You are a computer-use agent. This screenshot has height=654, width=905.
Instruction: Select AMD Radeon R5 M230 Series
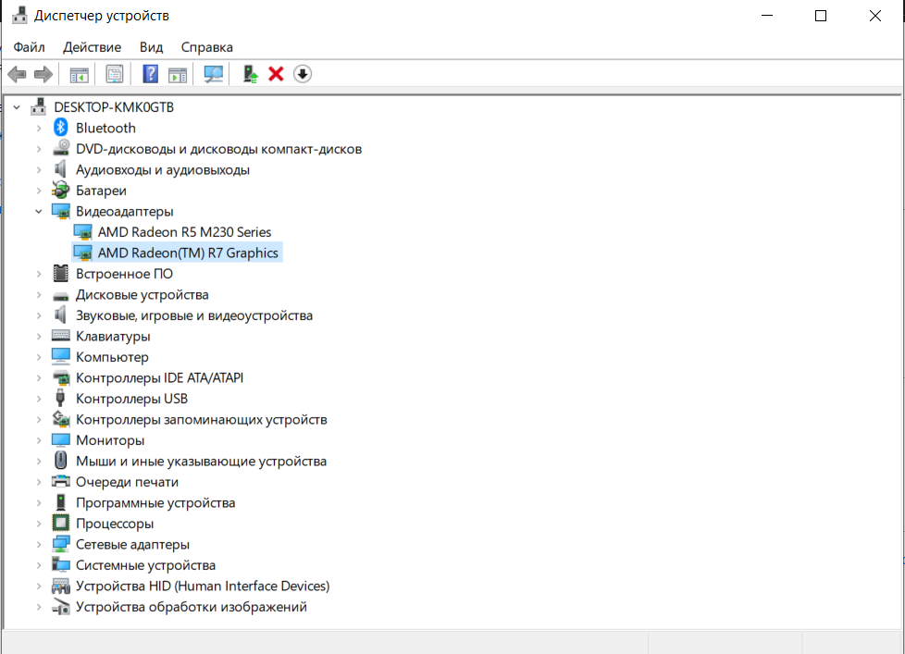tap(184, 232)
